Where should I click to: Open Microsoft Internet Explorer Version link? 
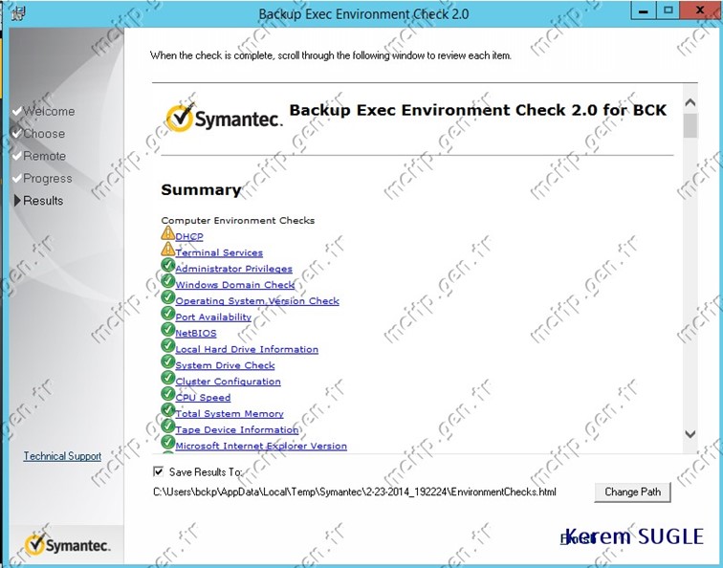[x=261, y=447]
